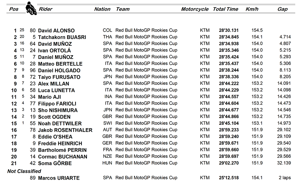302x182 pixels.
Task: Select the Rider column header
Action: pos(46,9)
